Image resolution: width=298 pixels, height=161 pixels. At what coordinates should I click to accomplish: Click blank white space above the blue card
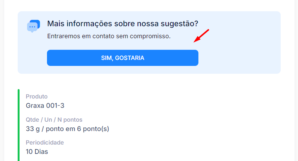(x=149, y=5)
